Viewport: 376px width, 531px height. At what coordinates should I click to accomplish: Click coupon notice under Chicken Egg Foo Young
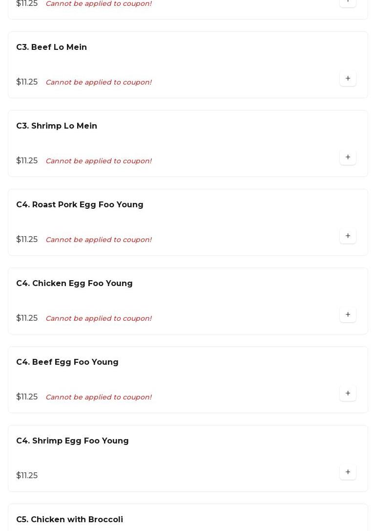[98, 318]
